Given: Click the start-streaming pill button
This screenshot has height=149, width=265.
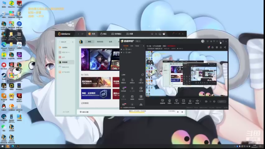Looking at the screenshot, I should click(x=222, y=102).
